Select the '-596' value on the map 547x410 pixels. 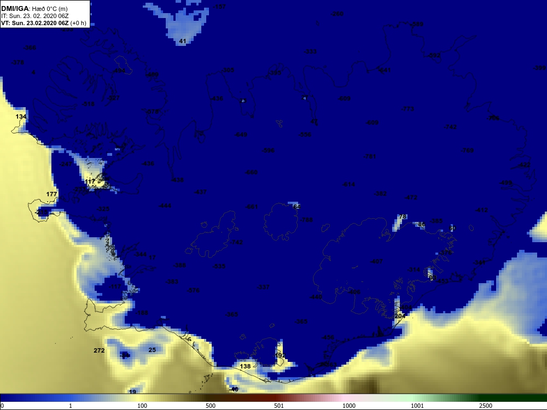click(268, 150)
